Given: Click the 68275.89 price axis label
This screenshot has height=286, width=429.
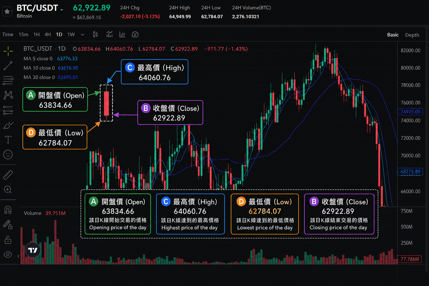Looking at the screenshot, I should click(410, 171).
